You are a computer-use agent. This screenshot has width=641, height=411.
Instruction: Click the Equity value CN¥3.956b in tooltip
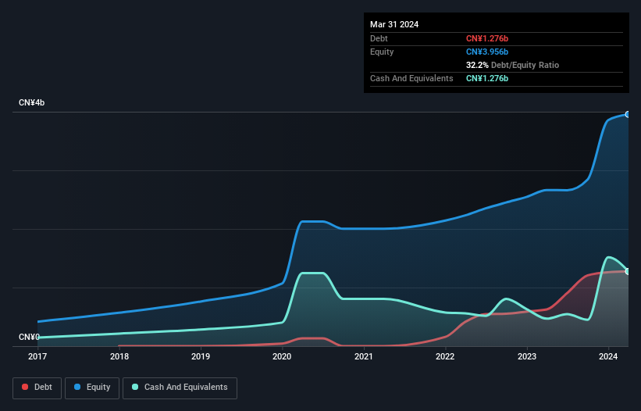487,52
